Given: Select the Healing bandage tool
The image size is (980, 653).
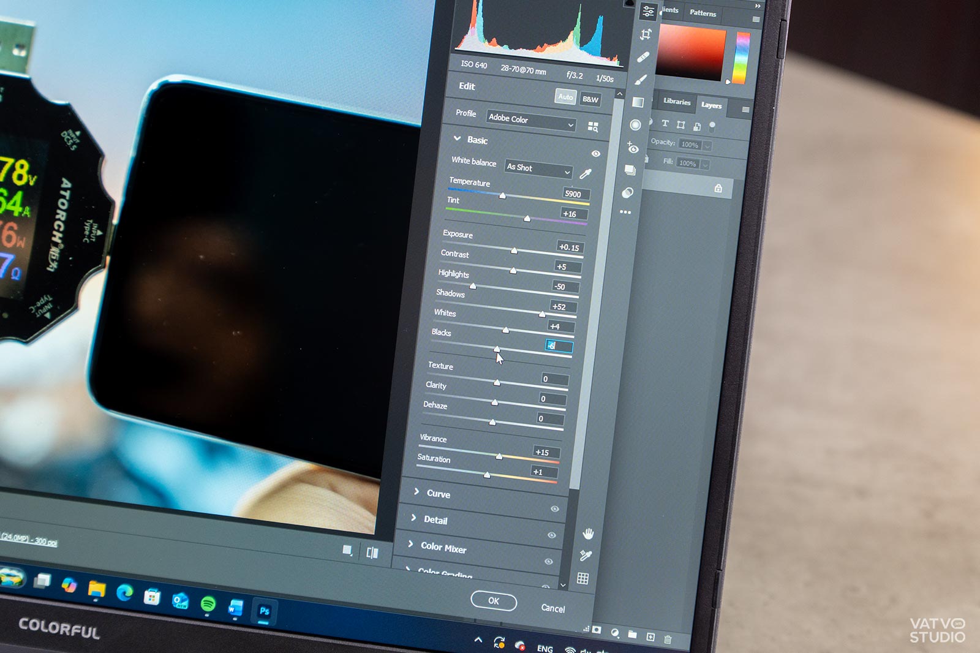Looking at the screenshot, I should tap(643, 57).
